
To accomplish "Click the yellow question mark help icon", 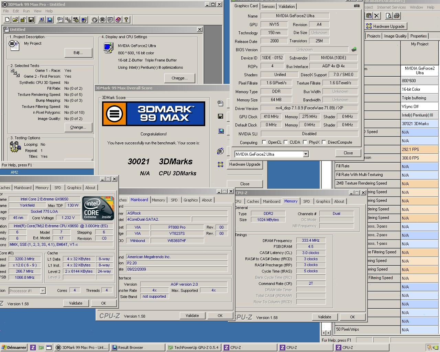I will tap(126, 20).
